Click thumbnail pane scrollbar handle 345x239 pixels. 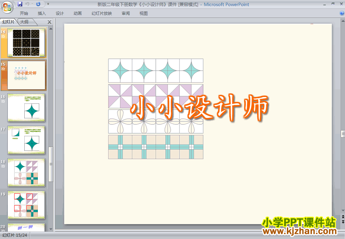(51, 164)
